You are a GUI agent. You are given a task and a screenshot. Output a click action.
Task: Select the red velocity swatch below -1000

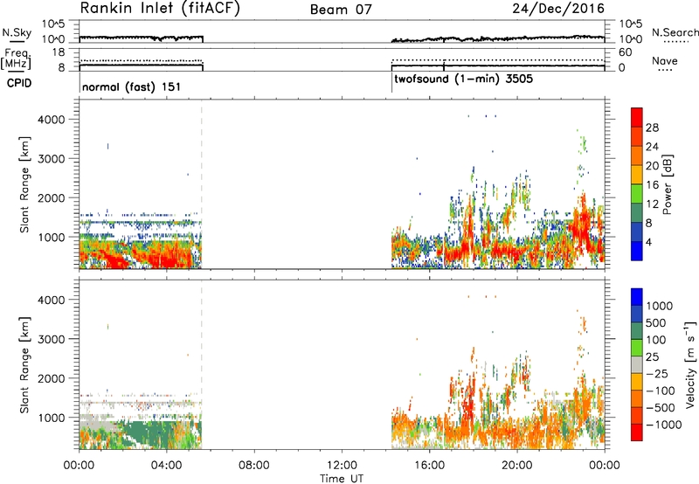click(637, 432)
